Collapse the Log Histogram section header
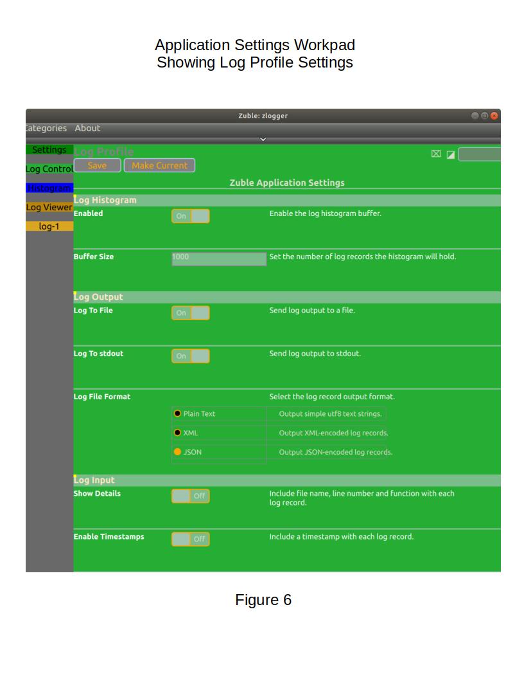 click(287, 200)
